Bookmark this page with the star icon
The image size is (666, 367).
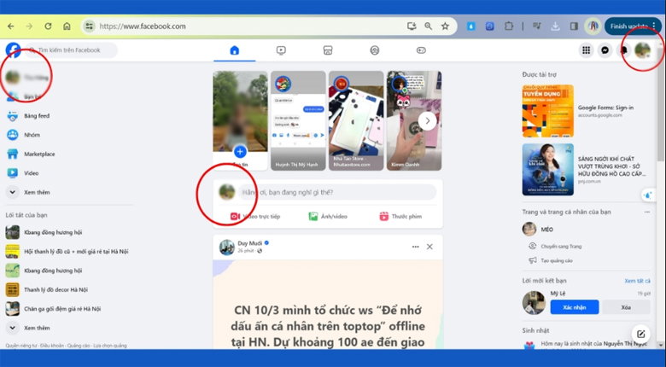[x=445, y=26]
